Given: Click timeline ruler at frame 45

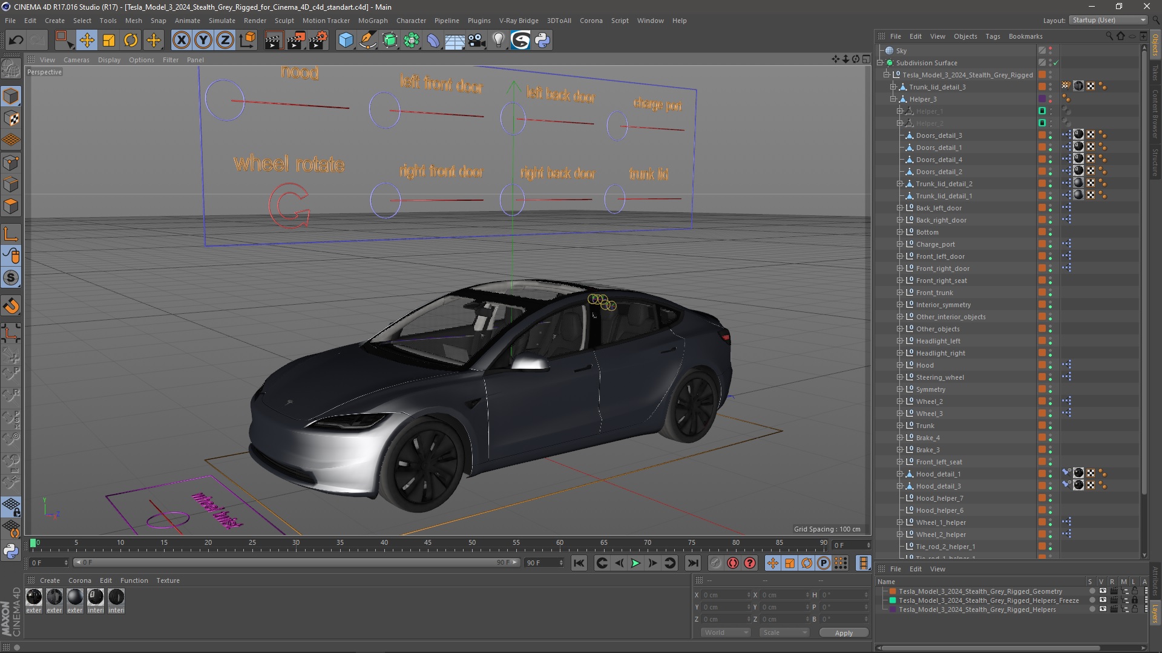Looking at the screenshot, I should pos(428,543).
